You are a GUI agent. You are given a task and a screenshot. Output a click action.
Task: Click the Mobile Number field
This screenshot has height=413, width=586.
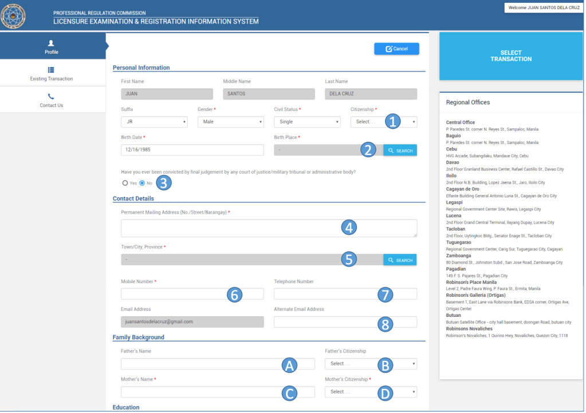click(172, 294)
